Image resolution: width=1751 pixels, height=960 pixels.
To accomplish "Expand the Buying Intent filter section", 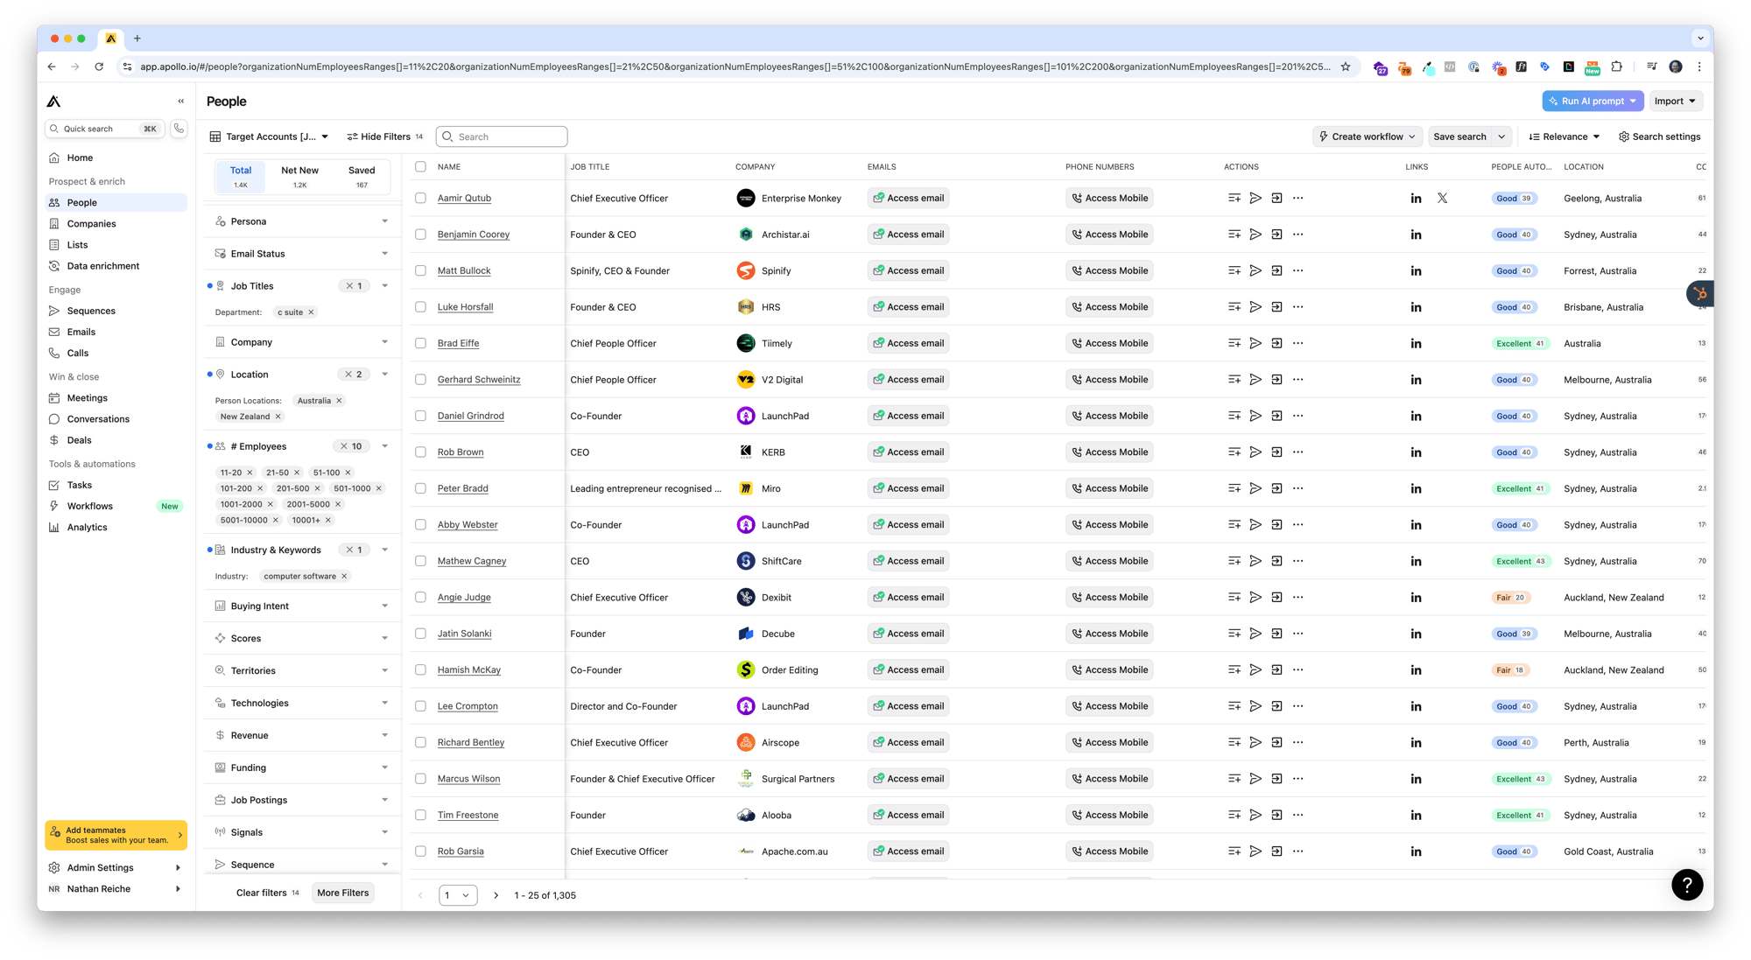I will (302, 606).
